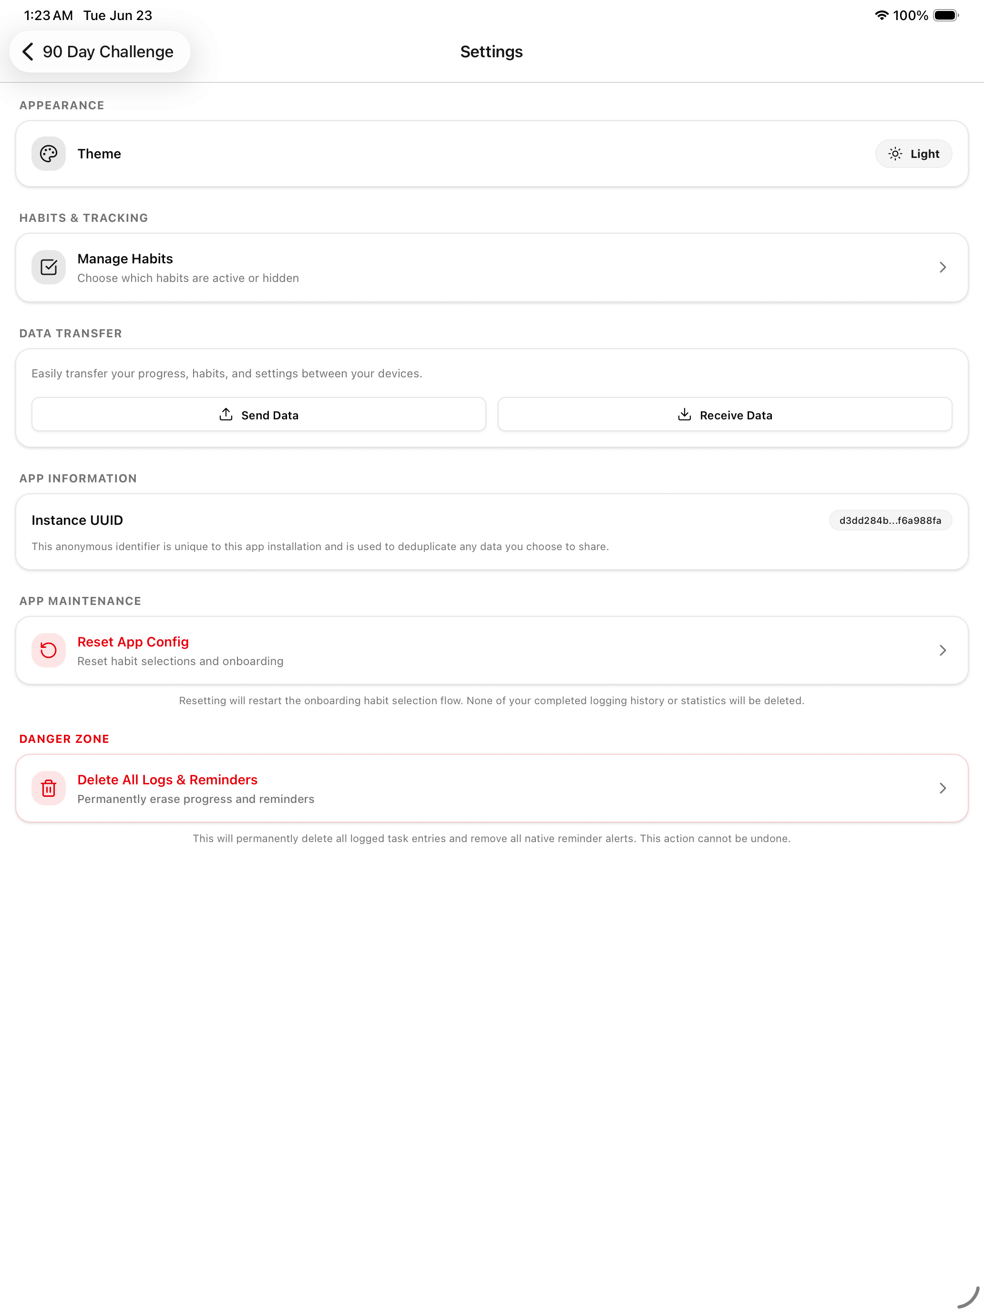This screenshot has width=984, height=1313.
Task: Copy the Instance UUID value badge
Action: [890, 521]
